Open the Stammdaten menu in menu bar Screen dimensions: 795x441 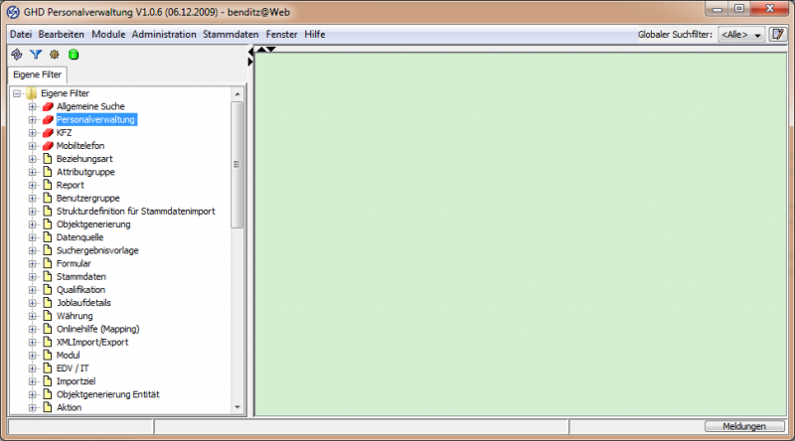pos(231,35)
